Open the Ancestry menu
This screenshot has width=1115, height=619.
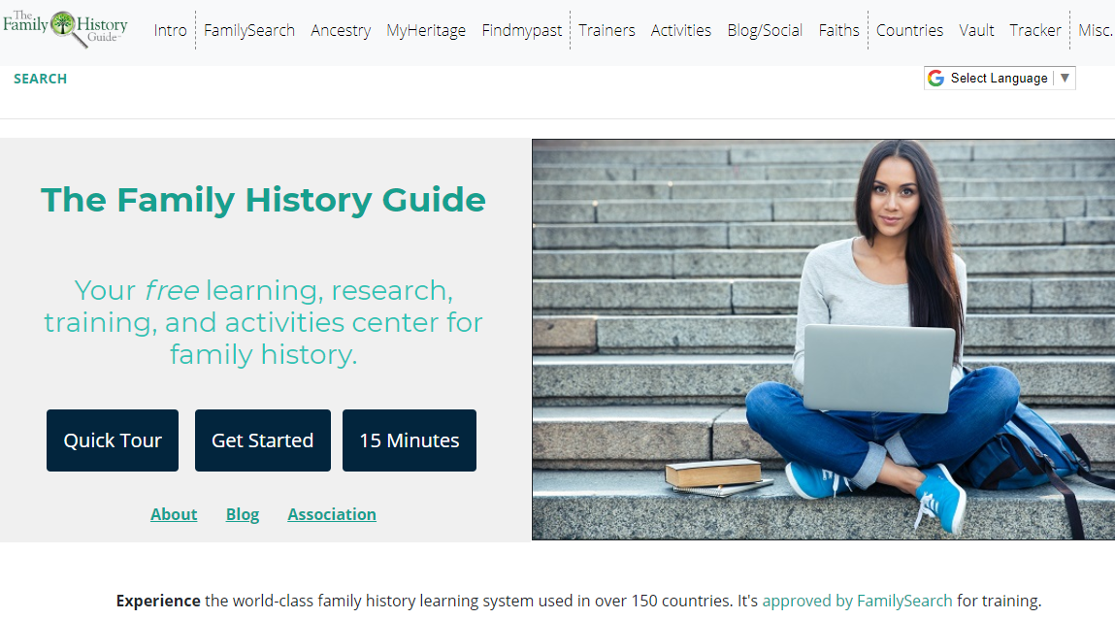(x=341, y=30)
